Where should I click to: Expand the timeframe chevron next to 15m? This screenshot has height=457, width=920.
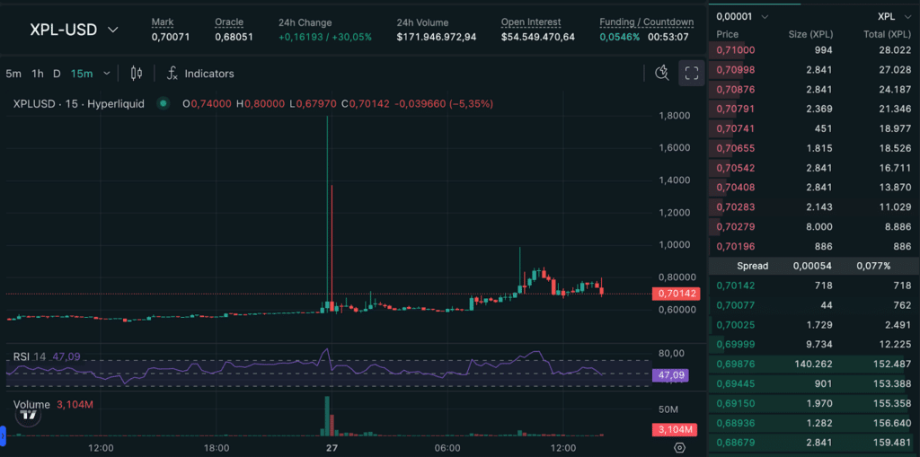[106, 74]
